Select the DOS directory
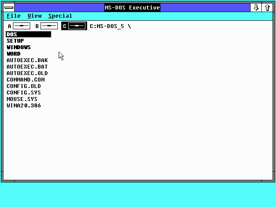The image size is (276, 207). coord(28,34)
